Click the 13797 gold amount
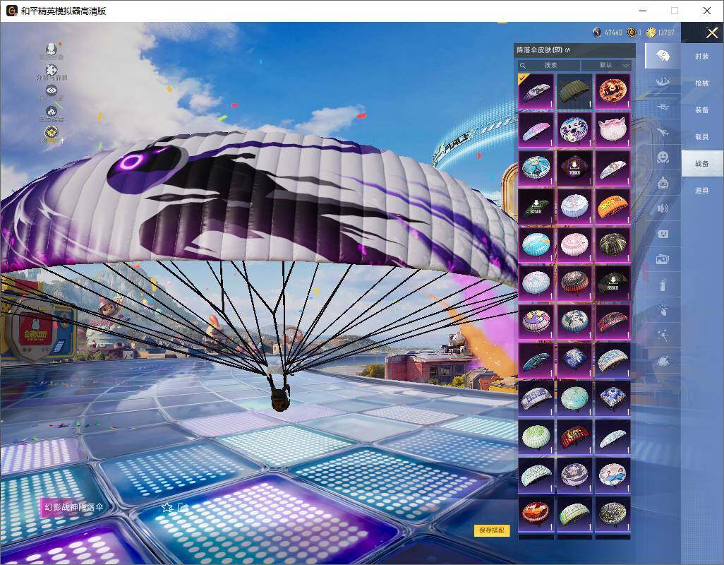This screenshot has width=724, height=565. pos(666,32)
